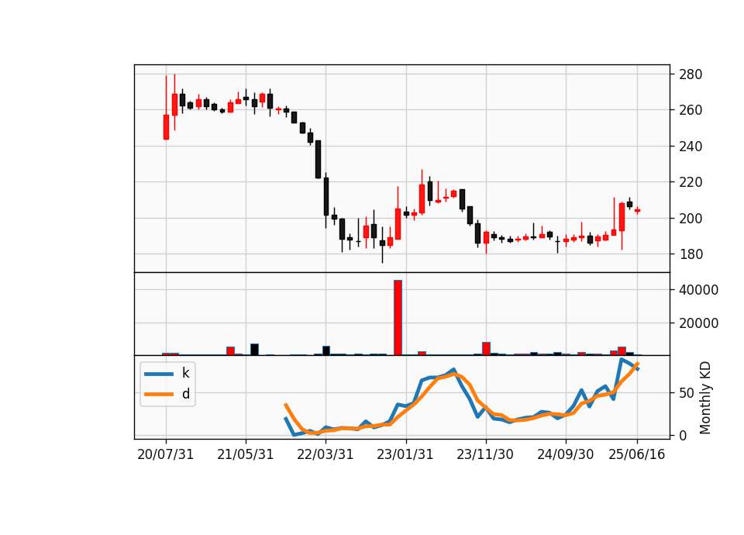Click the 'k' legend label
744x535 pixels.
(185, 373)
